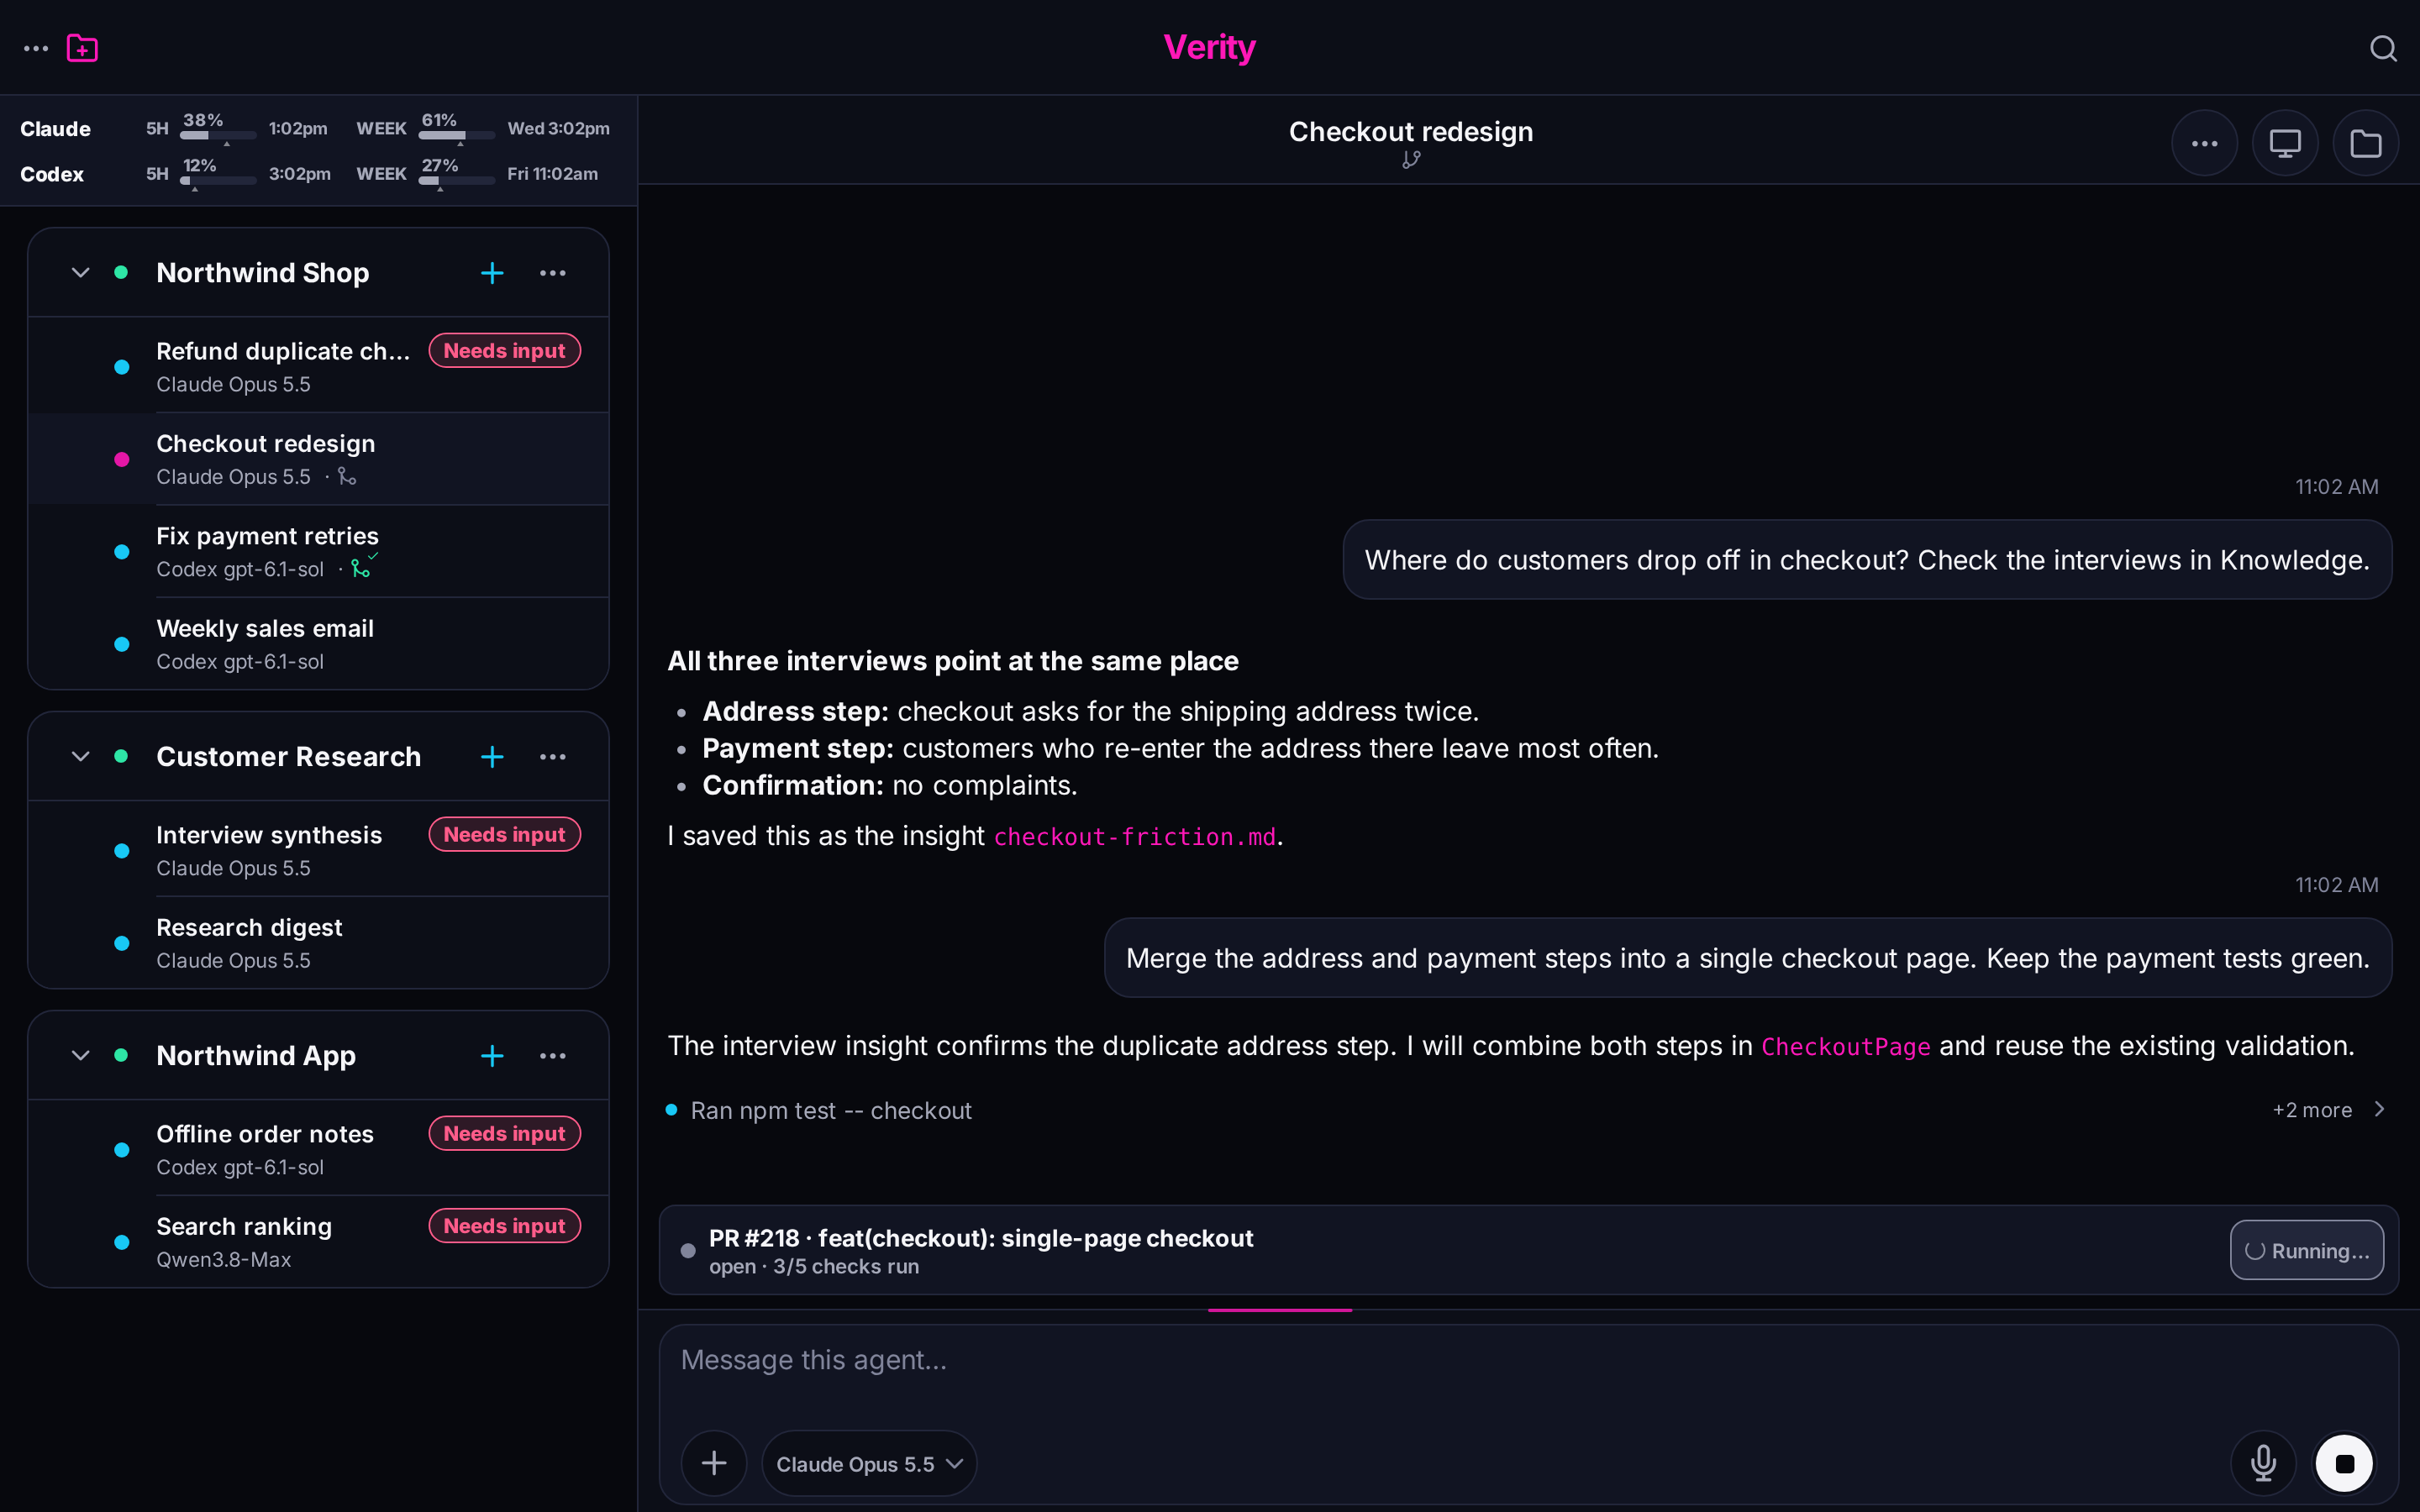The width and height of the screenshot is (2420, 1512).
Task: Open the checkout-friction.md insight link
Action: click(x=1134, y=837)
